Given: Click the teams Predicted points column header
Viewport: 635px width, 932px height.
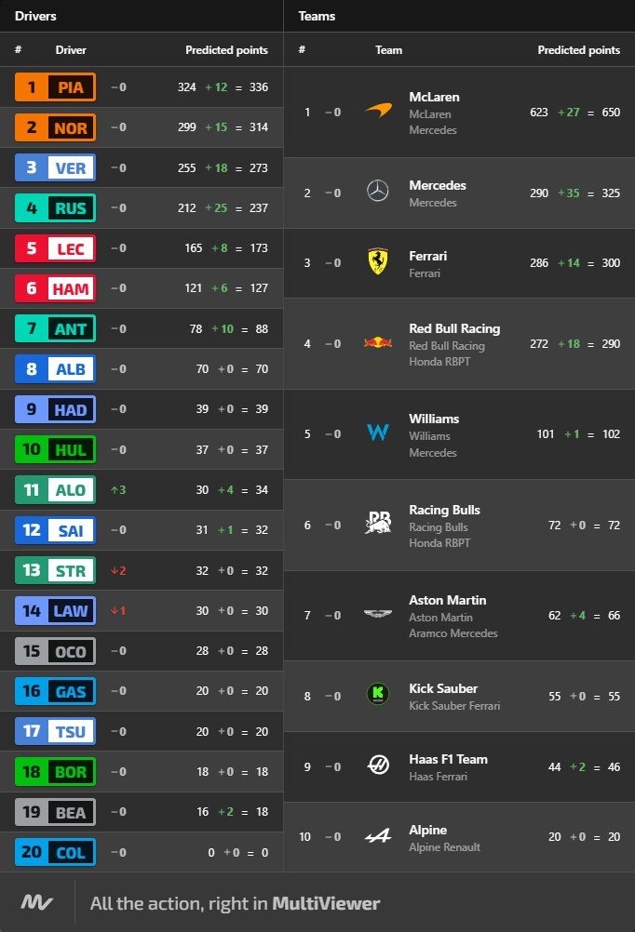Looking at the screenshot, I should coord(578,50).
